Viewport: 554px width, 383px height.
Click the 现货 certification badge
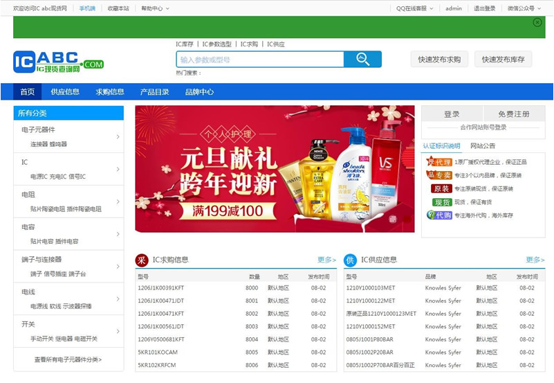pyautogui.click(x=442, y=202)
